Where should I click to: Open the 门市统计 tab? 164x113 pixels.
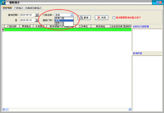click(18, 8)
